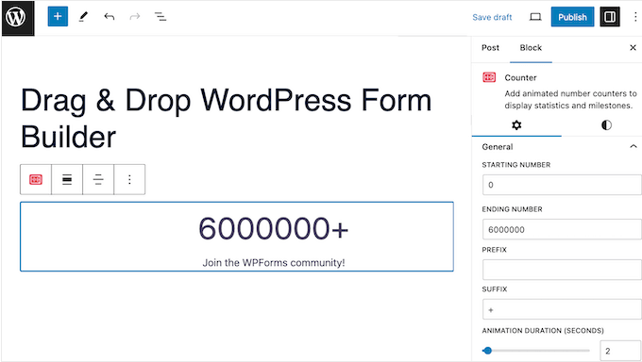The height and width of the screenshot is (362, 642).
Task: Open the block inserter plus button
Action: [x=58, y=16]
